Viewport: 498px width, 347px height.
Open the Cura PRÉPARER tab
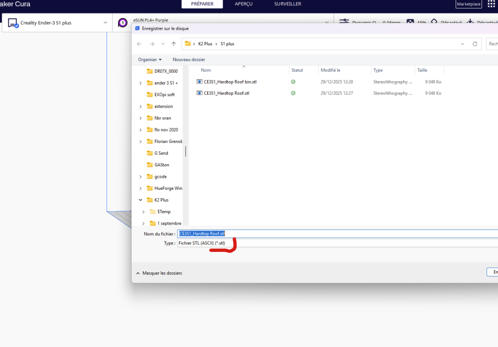pos(202,4)
